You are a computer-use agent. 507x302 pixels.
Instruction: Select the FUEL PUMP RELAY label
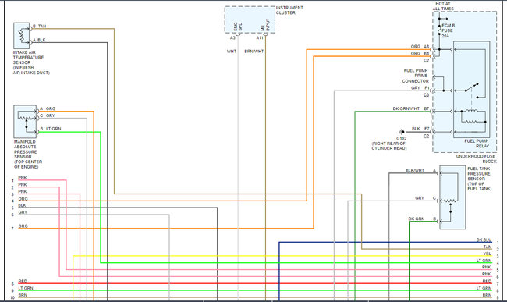[477, 144]
